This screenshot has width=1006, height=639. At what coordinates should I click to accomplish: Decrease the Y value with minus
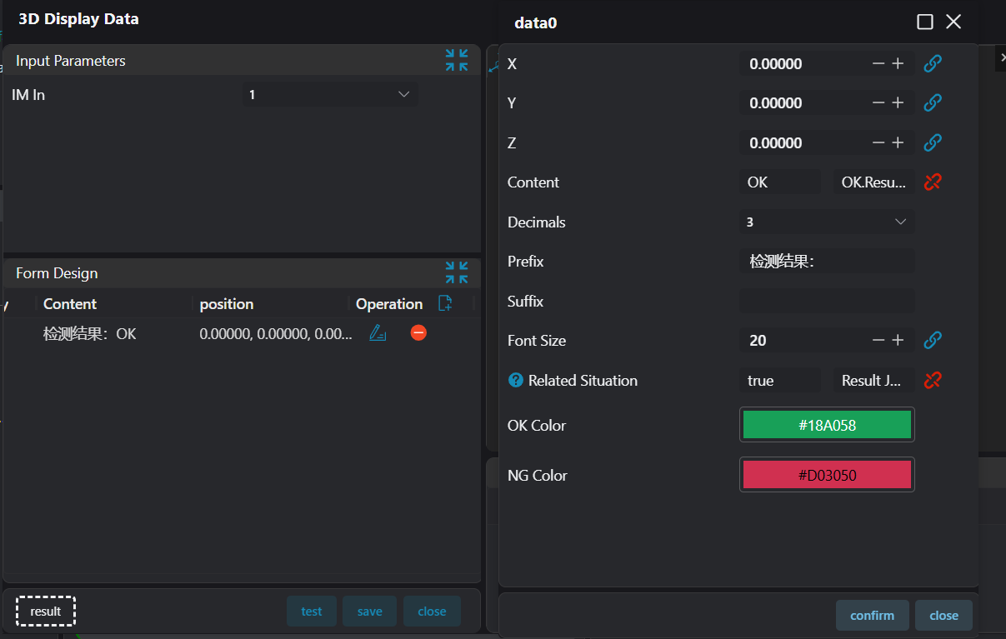(x=878, y=102)
